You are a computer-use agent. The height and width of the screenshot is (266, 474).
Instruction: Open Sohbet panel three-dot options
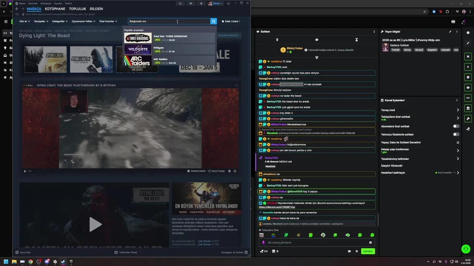point(374,32)
